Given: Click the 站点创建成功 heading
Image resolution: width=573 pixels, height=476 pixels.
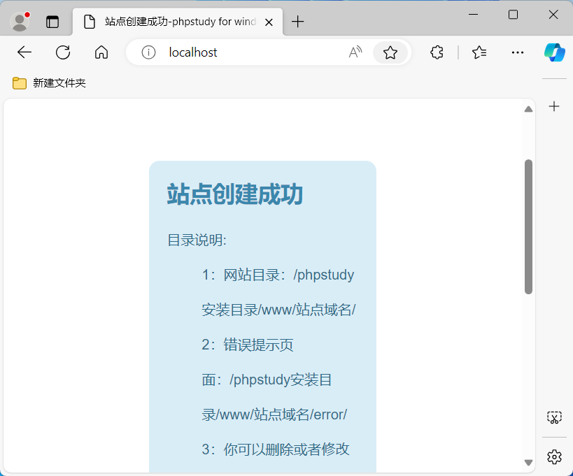Looking at the screenshot, I should click(235, 194).
